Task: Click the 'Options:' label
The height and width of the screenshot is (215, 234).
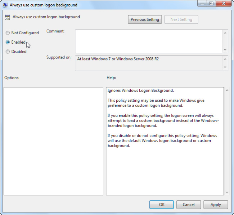Action: [x=12, y=78]
